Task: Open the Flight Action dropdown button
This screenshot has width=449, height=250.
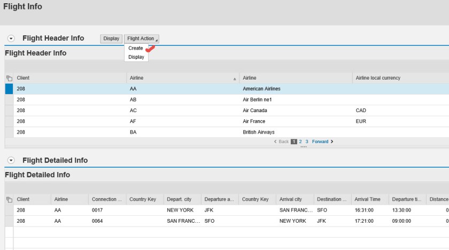Action: 142,38
